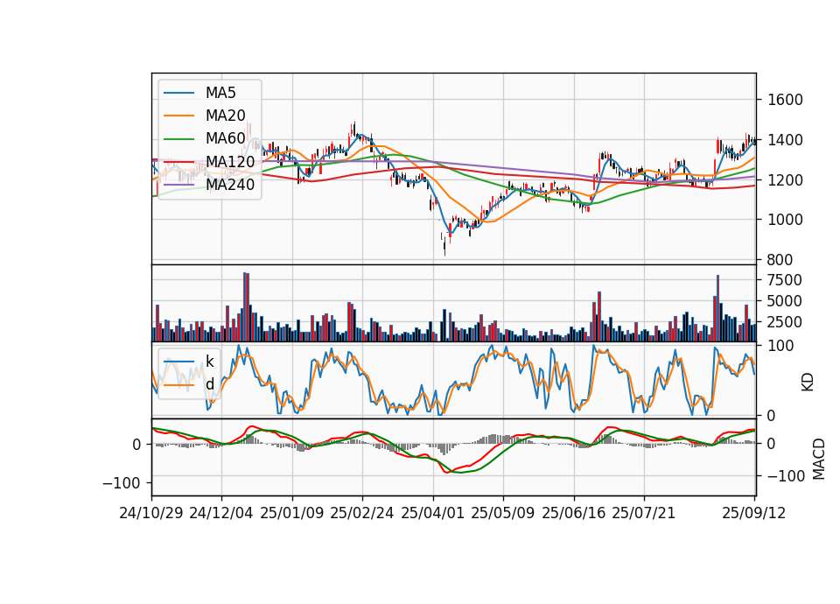This screenshot has height=604, width=840.
Task: Click the d legend label in KD panel
Action: coord(209,384)
